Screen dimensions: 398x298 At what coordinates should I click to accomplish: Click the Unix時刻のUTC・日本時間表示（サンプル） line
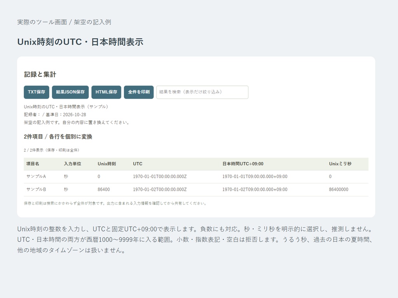coord(66,107)
